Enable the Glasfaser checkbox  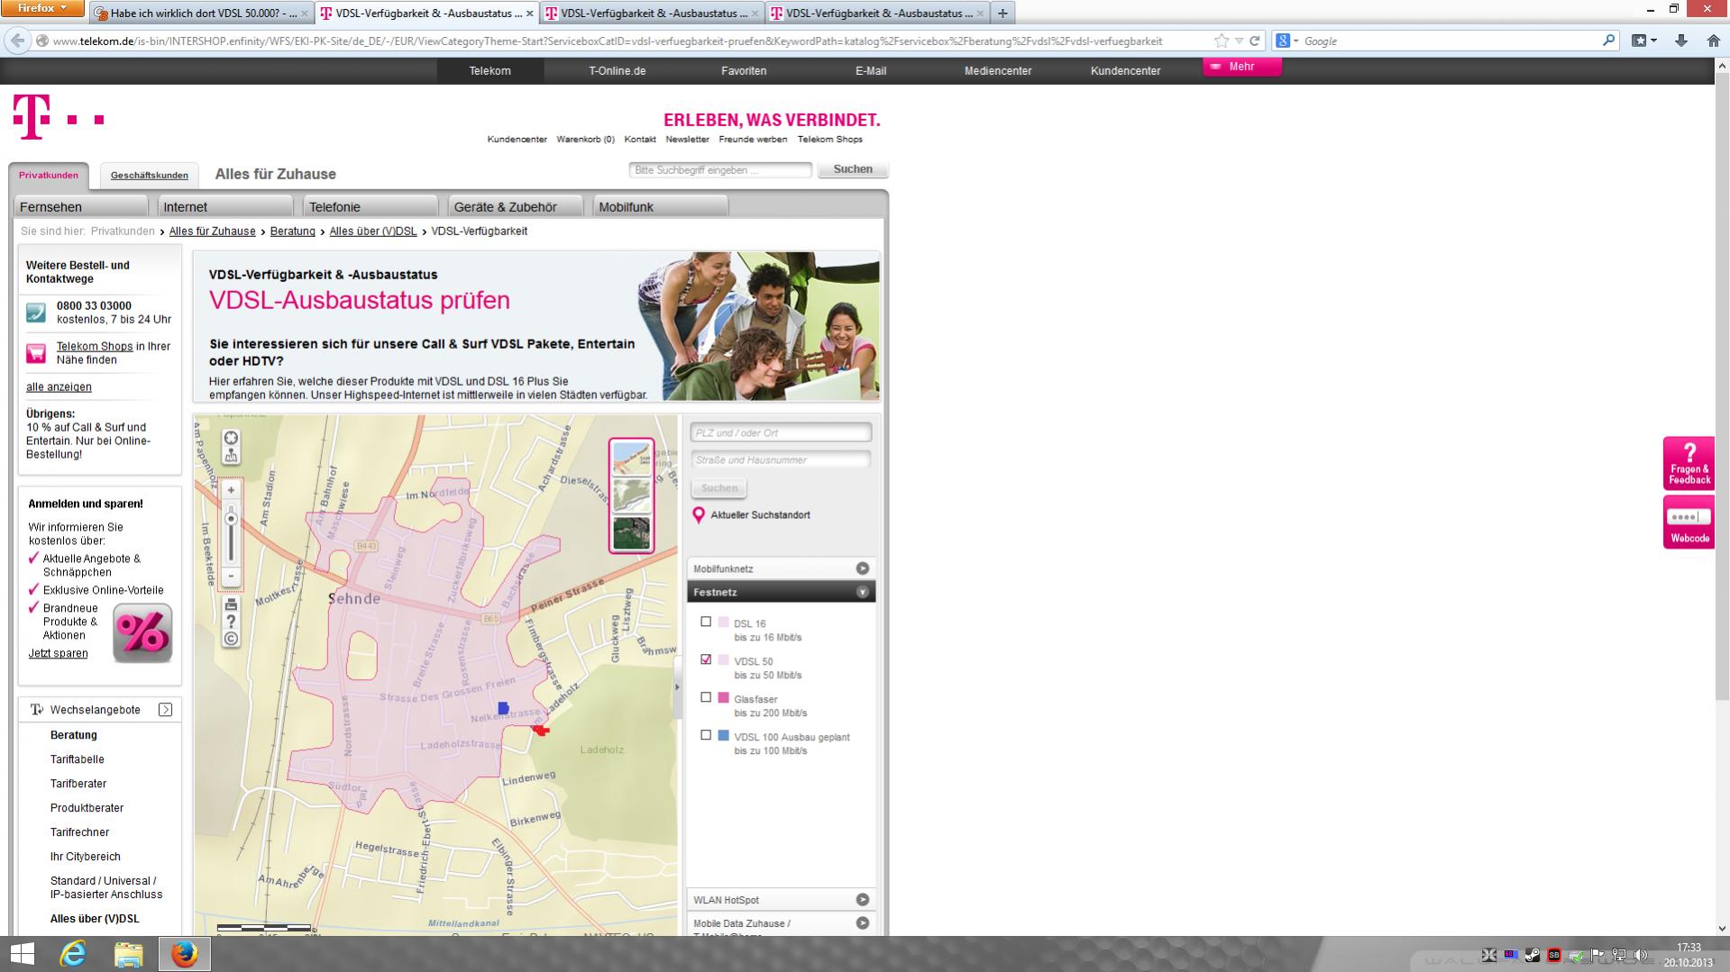(706, 697)
